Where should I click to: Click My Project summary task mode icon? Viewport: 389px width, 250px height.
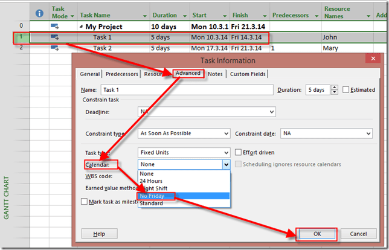tap(55, 27)
